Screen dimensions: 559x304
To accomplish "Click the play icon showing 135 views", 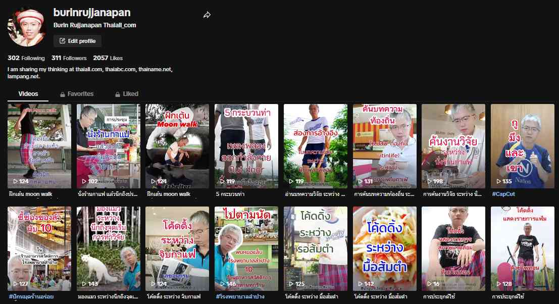I will [498, 181].
